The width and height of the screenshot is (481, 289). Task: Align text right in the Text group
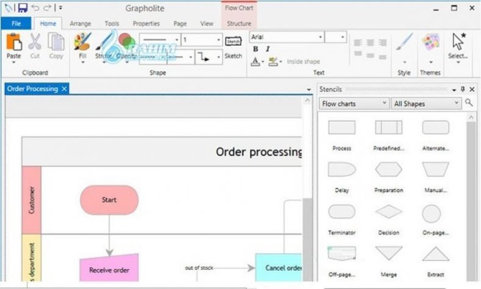382,43
